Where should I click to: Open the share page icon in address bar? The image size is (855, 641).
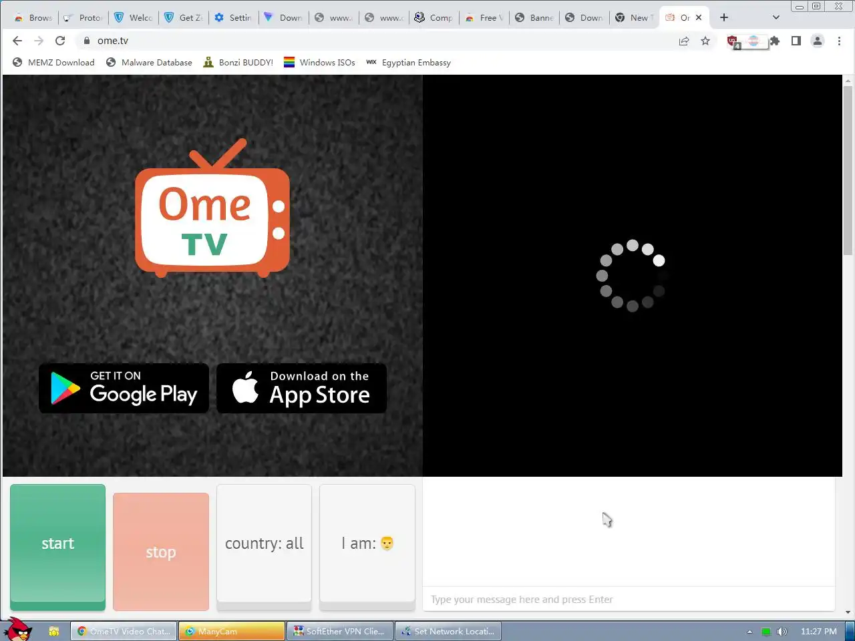[684, 41]
